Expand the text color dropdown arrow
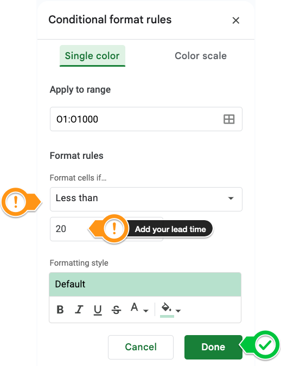Viewport: 281px width, 366px height. point(146,311)
